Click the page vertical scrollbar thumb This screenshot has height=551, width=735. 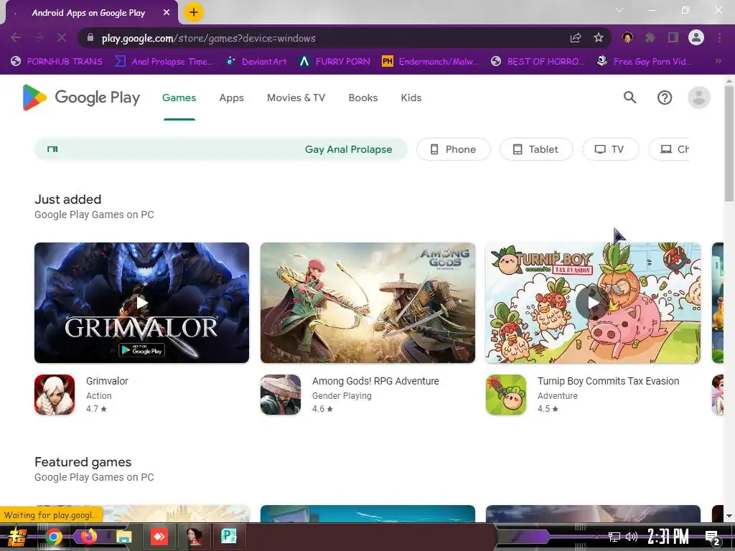point(729,144)
